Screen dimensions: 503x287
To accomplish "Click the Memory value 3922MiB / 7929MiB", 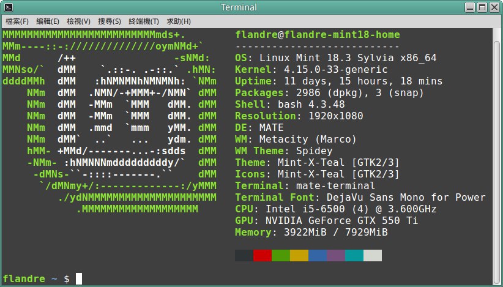I will [x=335, y=232].
